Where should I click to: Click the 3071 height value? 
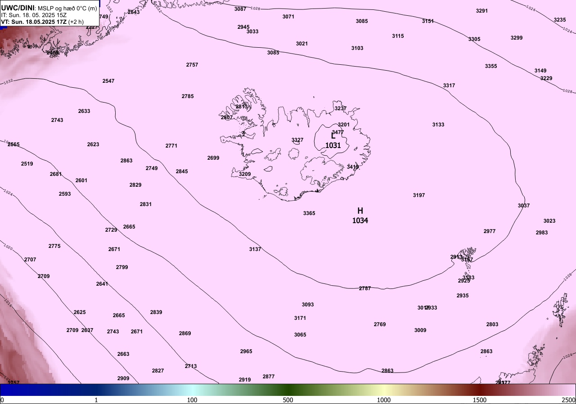click(288, 17)
